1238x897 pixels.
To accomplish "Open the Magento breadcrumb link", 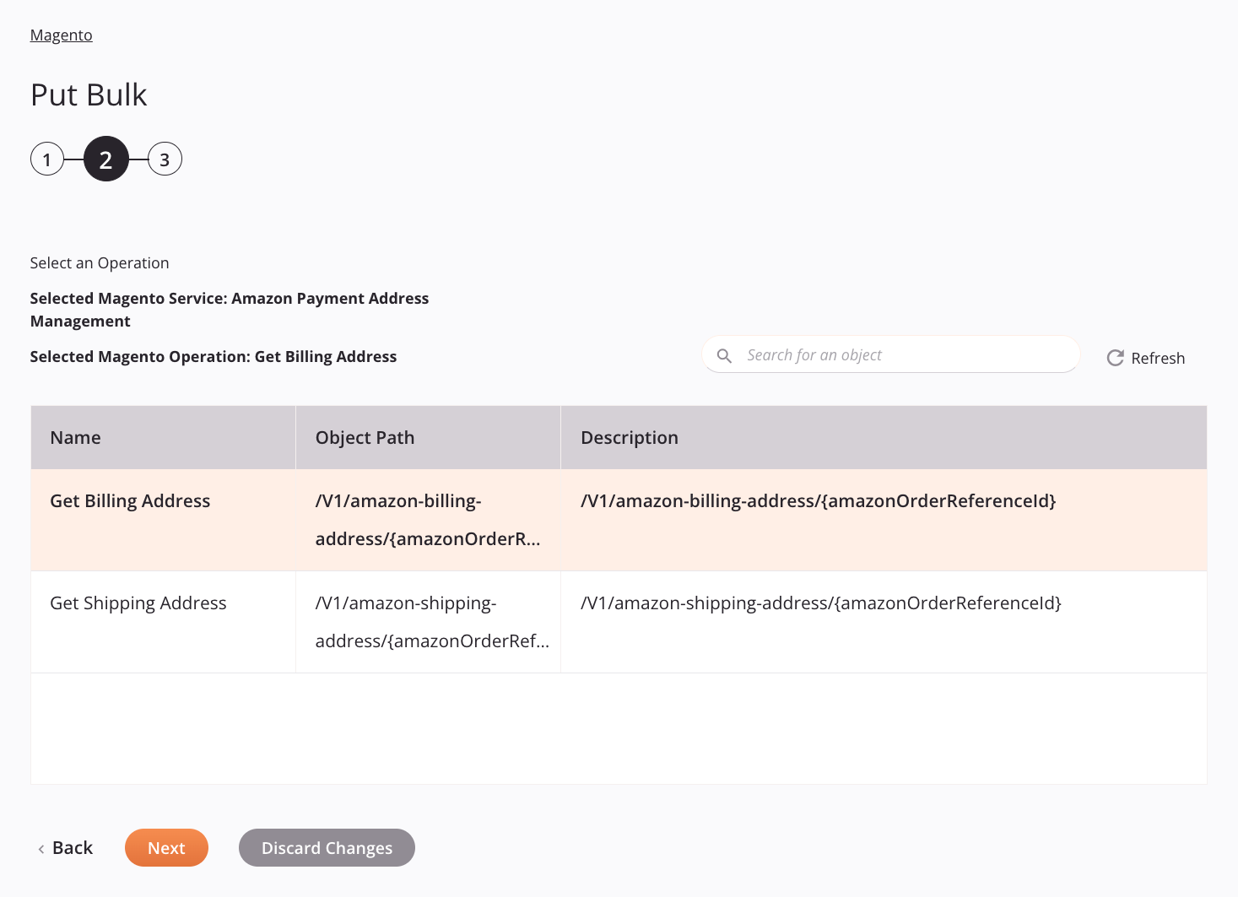I will (61, 35).
